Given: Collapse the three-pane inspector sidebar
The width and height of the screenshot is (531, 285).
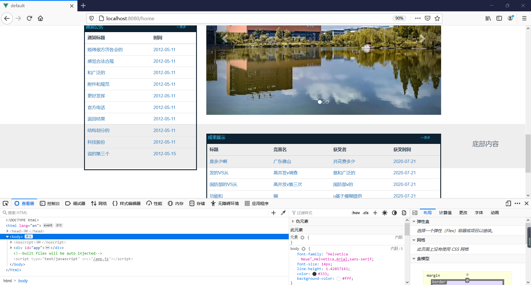Looking at the screenshot, I should [x=415, y=213].
